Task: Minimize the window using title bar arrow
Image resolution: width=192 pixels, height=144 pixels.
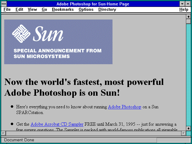Action: click(182, 4)
